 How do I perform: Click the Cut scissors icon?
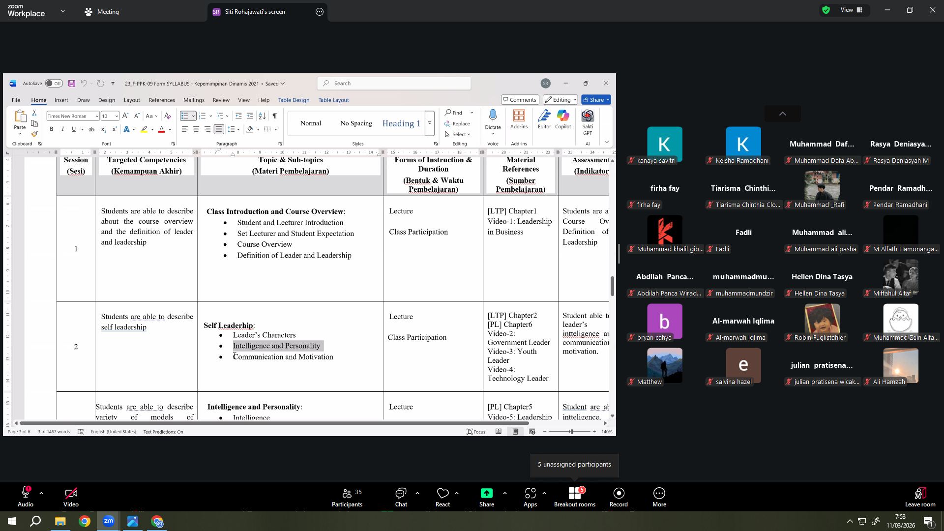pyautogui.click(x=34, y=113)
